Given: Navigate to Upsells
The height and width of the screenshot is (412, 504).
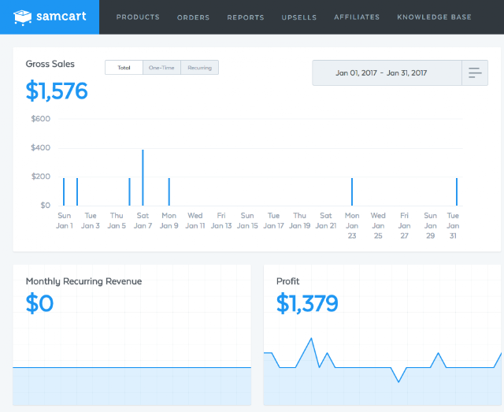Looking at the screenshot, I should (x=299, y=17).
